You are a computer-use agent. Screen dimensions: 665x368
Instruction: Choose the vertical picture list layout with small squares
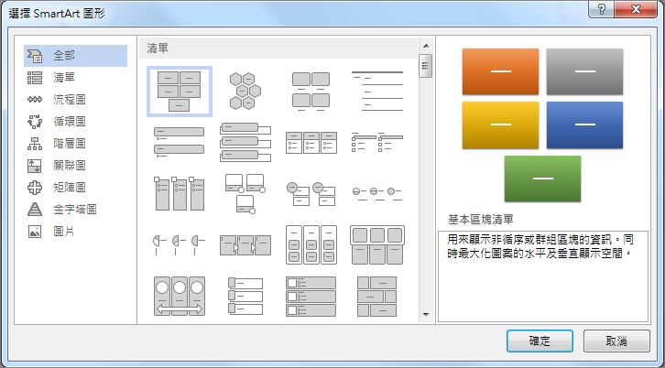(245, 296)
